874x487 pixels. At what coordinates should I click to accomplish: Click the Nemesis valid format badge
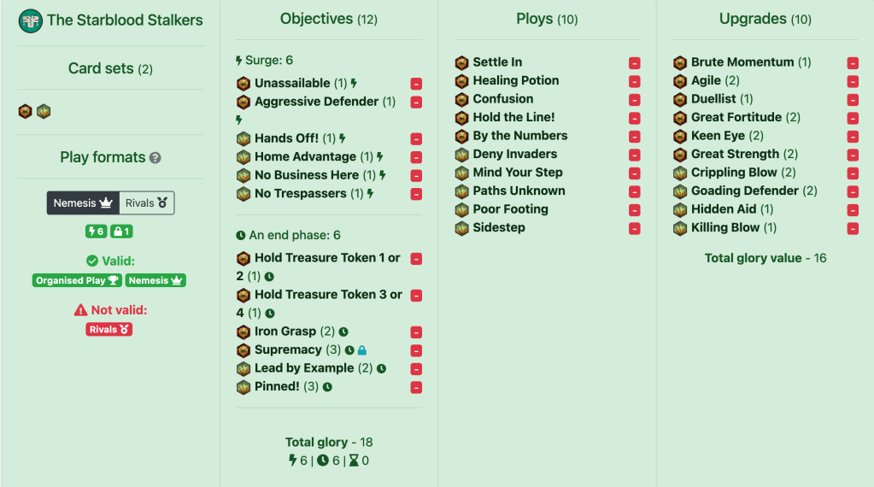(x=155, y=280)
